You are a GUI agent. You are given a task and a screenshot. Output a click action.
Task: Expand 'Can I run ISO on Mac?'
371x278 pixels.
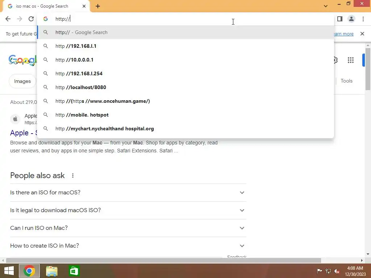(x=128, y=228)
